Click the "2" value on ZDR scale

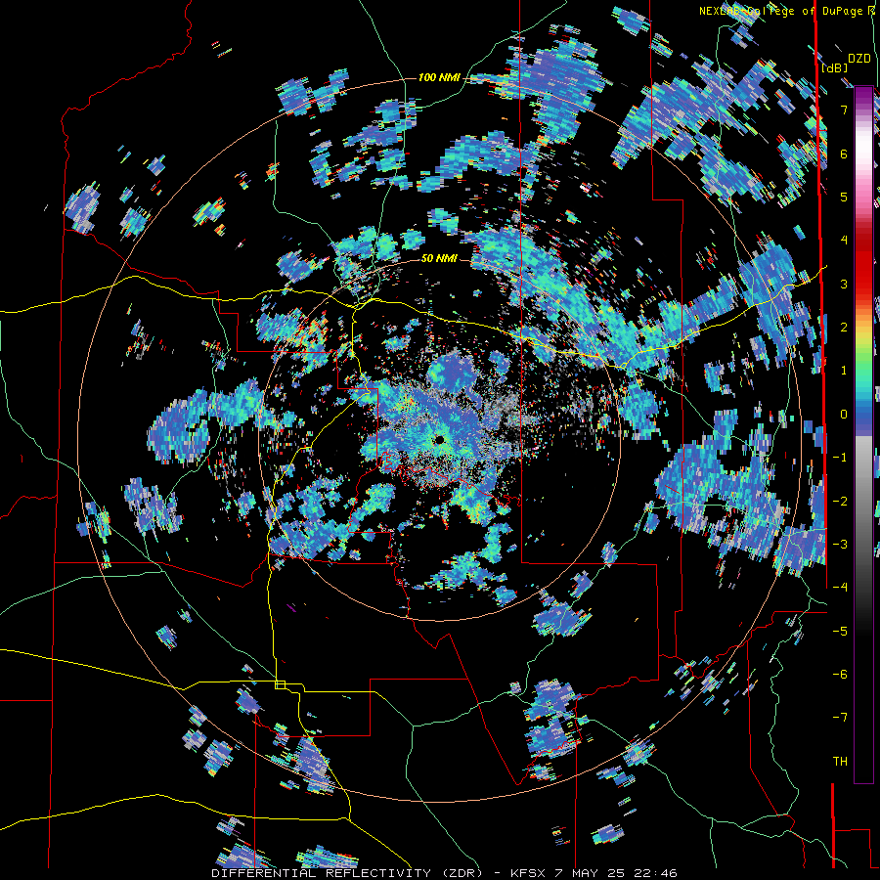tap(844, 328)
